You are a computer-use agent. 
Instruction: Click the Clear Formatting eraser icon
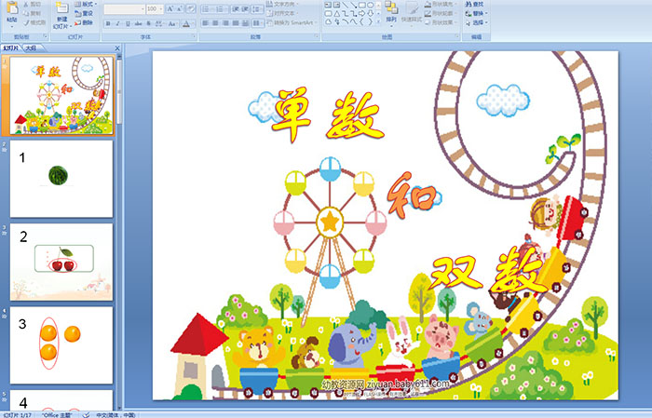click(x=191, y=8)
